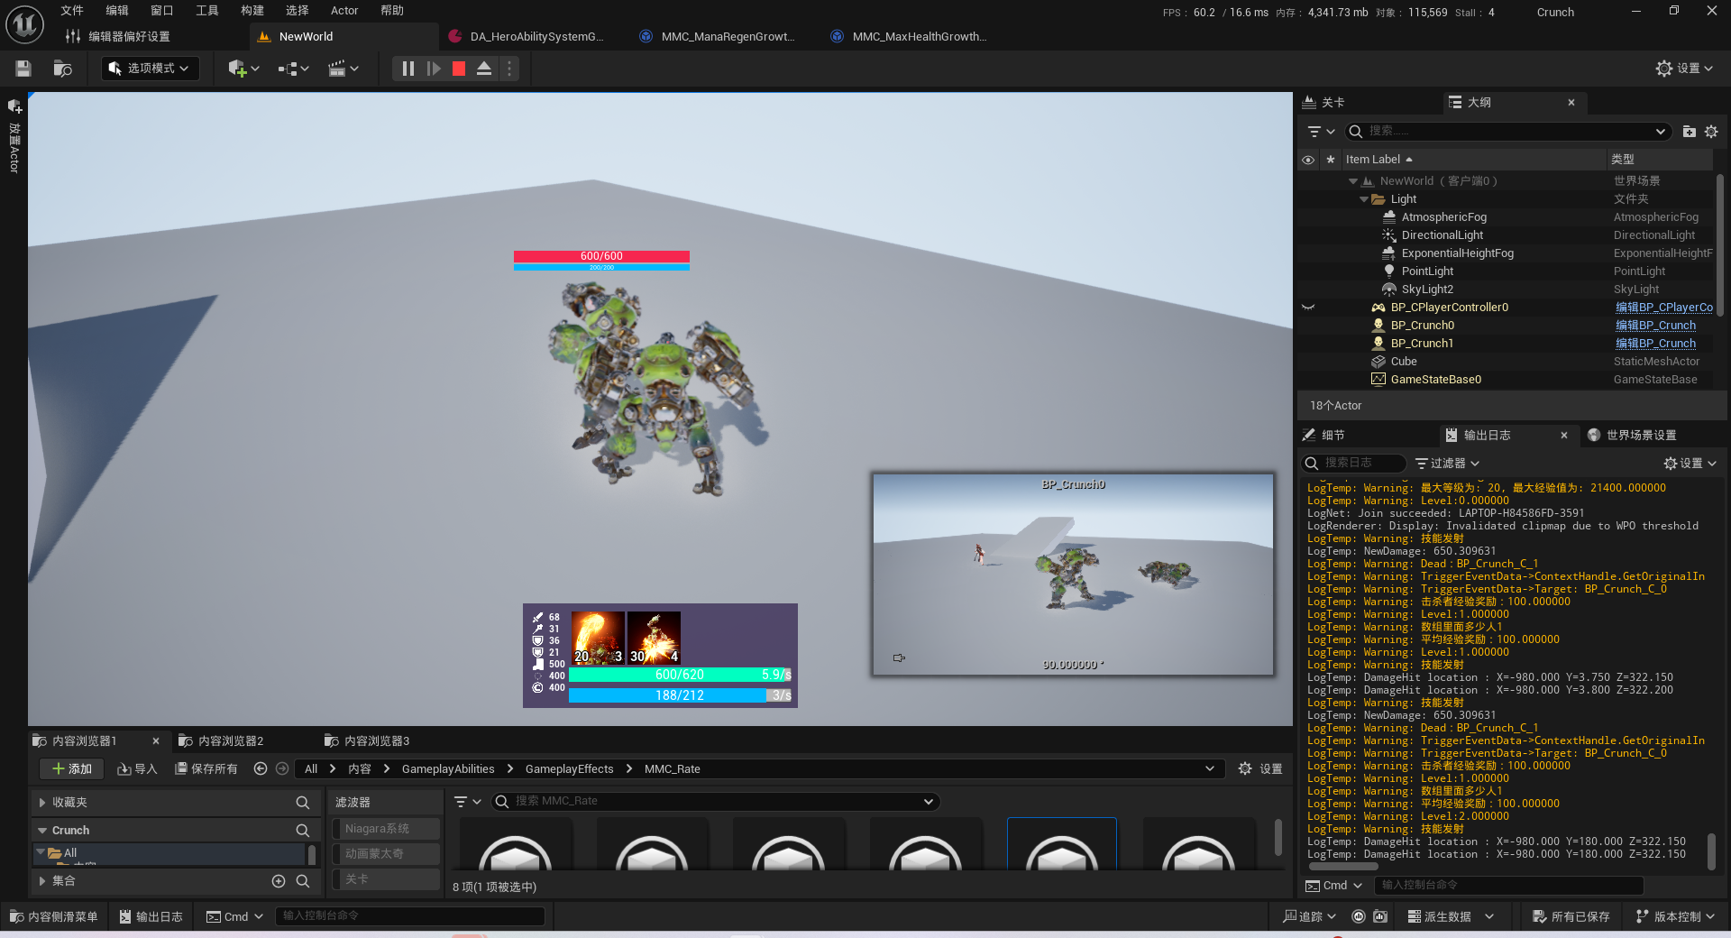Open the 编辑BP_CPlayerCo link
Screen dimensions: 1731x938
[x=1663, y=308]
